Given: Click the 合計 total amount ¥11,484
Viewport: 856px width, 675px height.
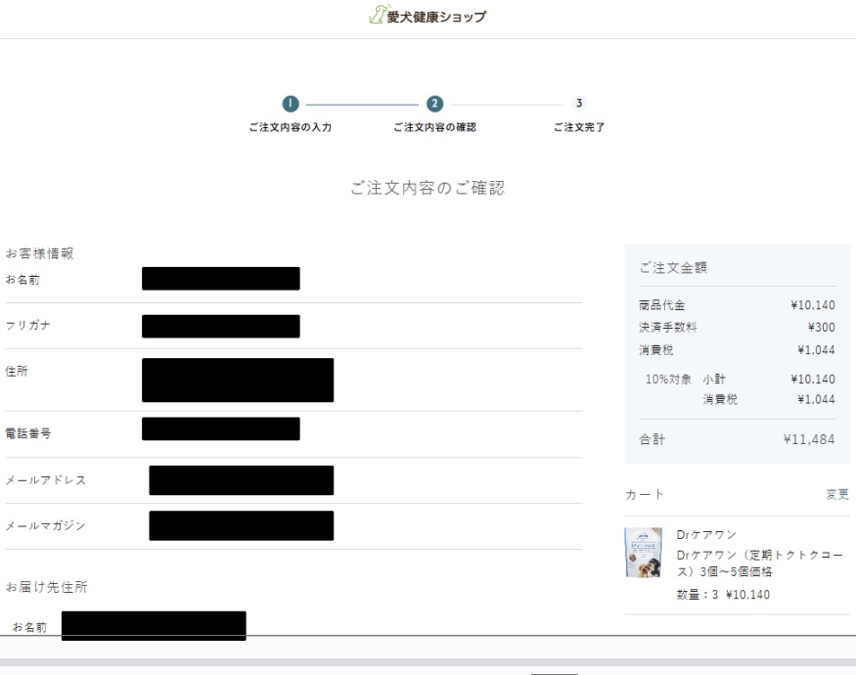Looking at the screenshot, I should (809, 440).
